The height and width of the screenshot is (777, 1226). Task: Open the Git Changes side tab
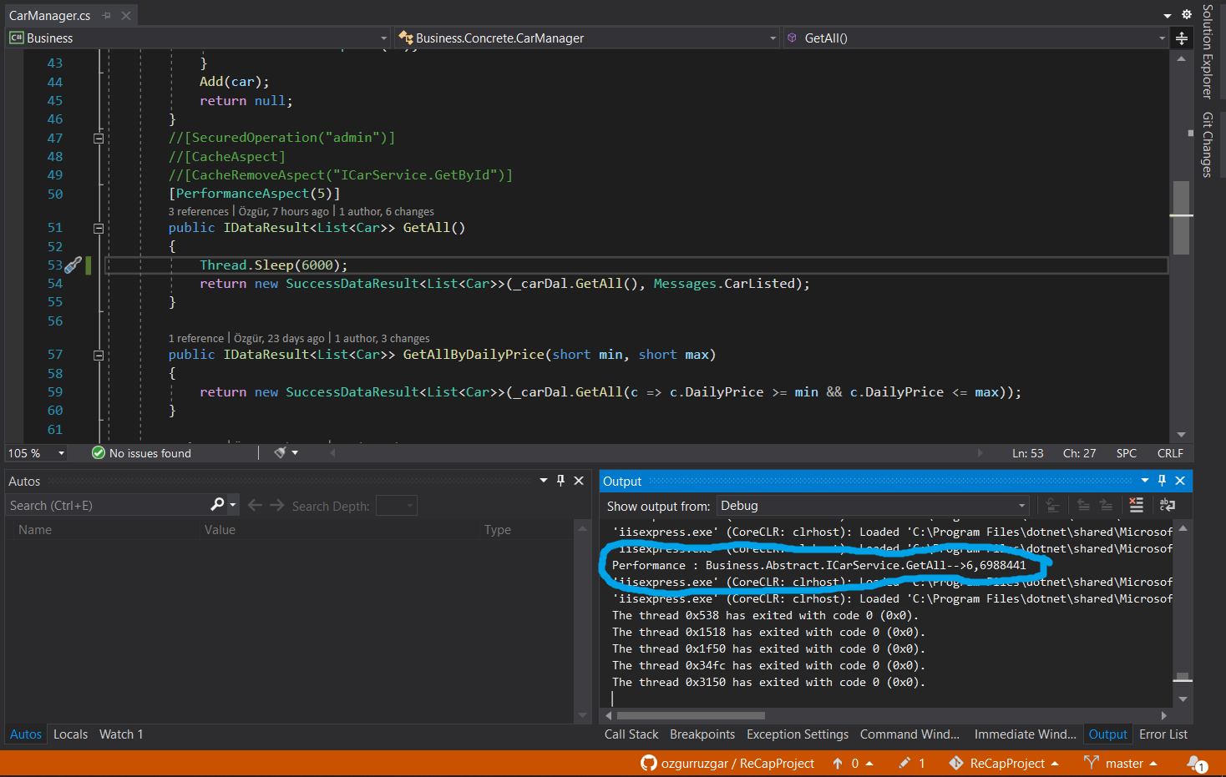click(1208, 144)
